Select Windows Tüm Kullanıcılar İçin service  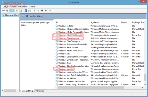(73, 66)
